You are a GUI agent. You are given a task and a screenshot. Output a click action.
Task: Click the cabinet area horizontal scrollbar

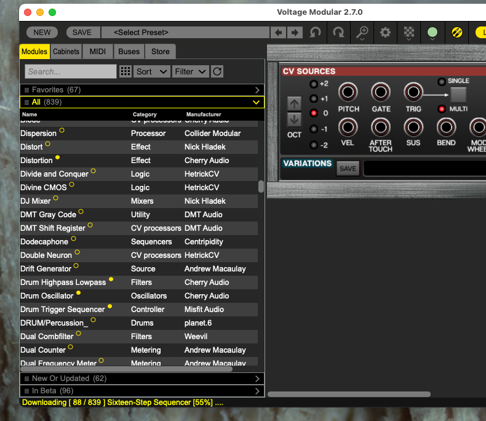[x=349, y=394]
